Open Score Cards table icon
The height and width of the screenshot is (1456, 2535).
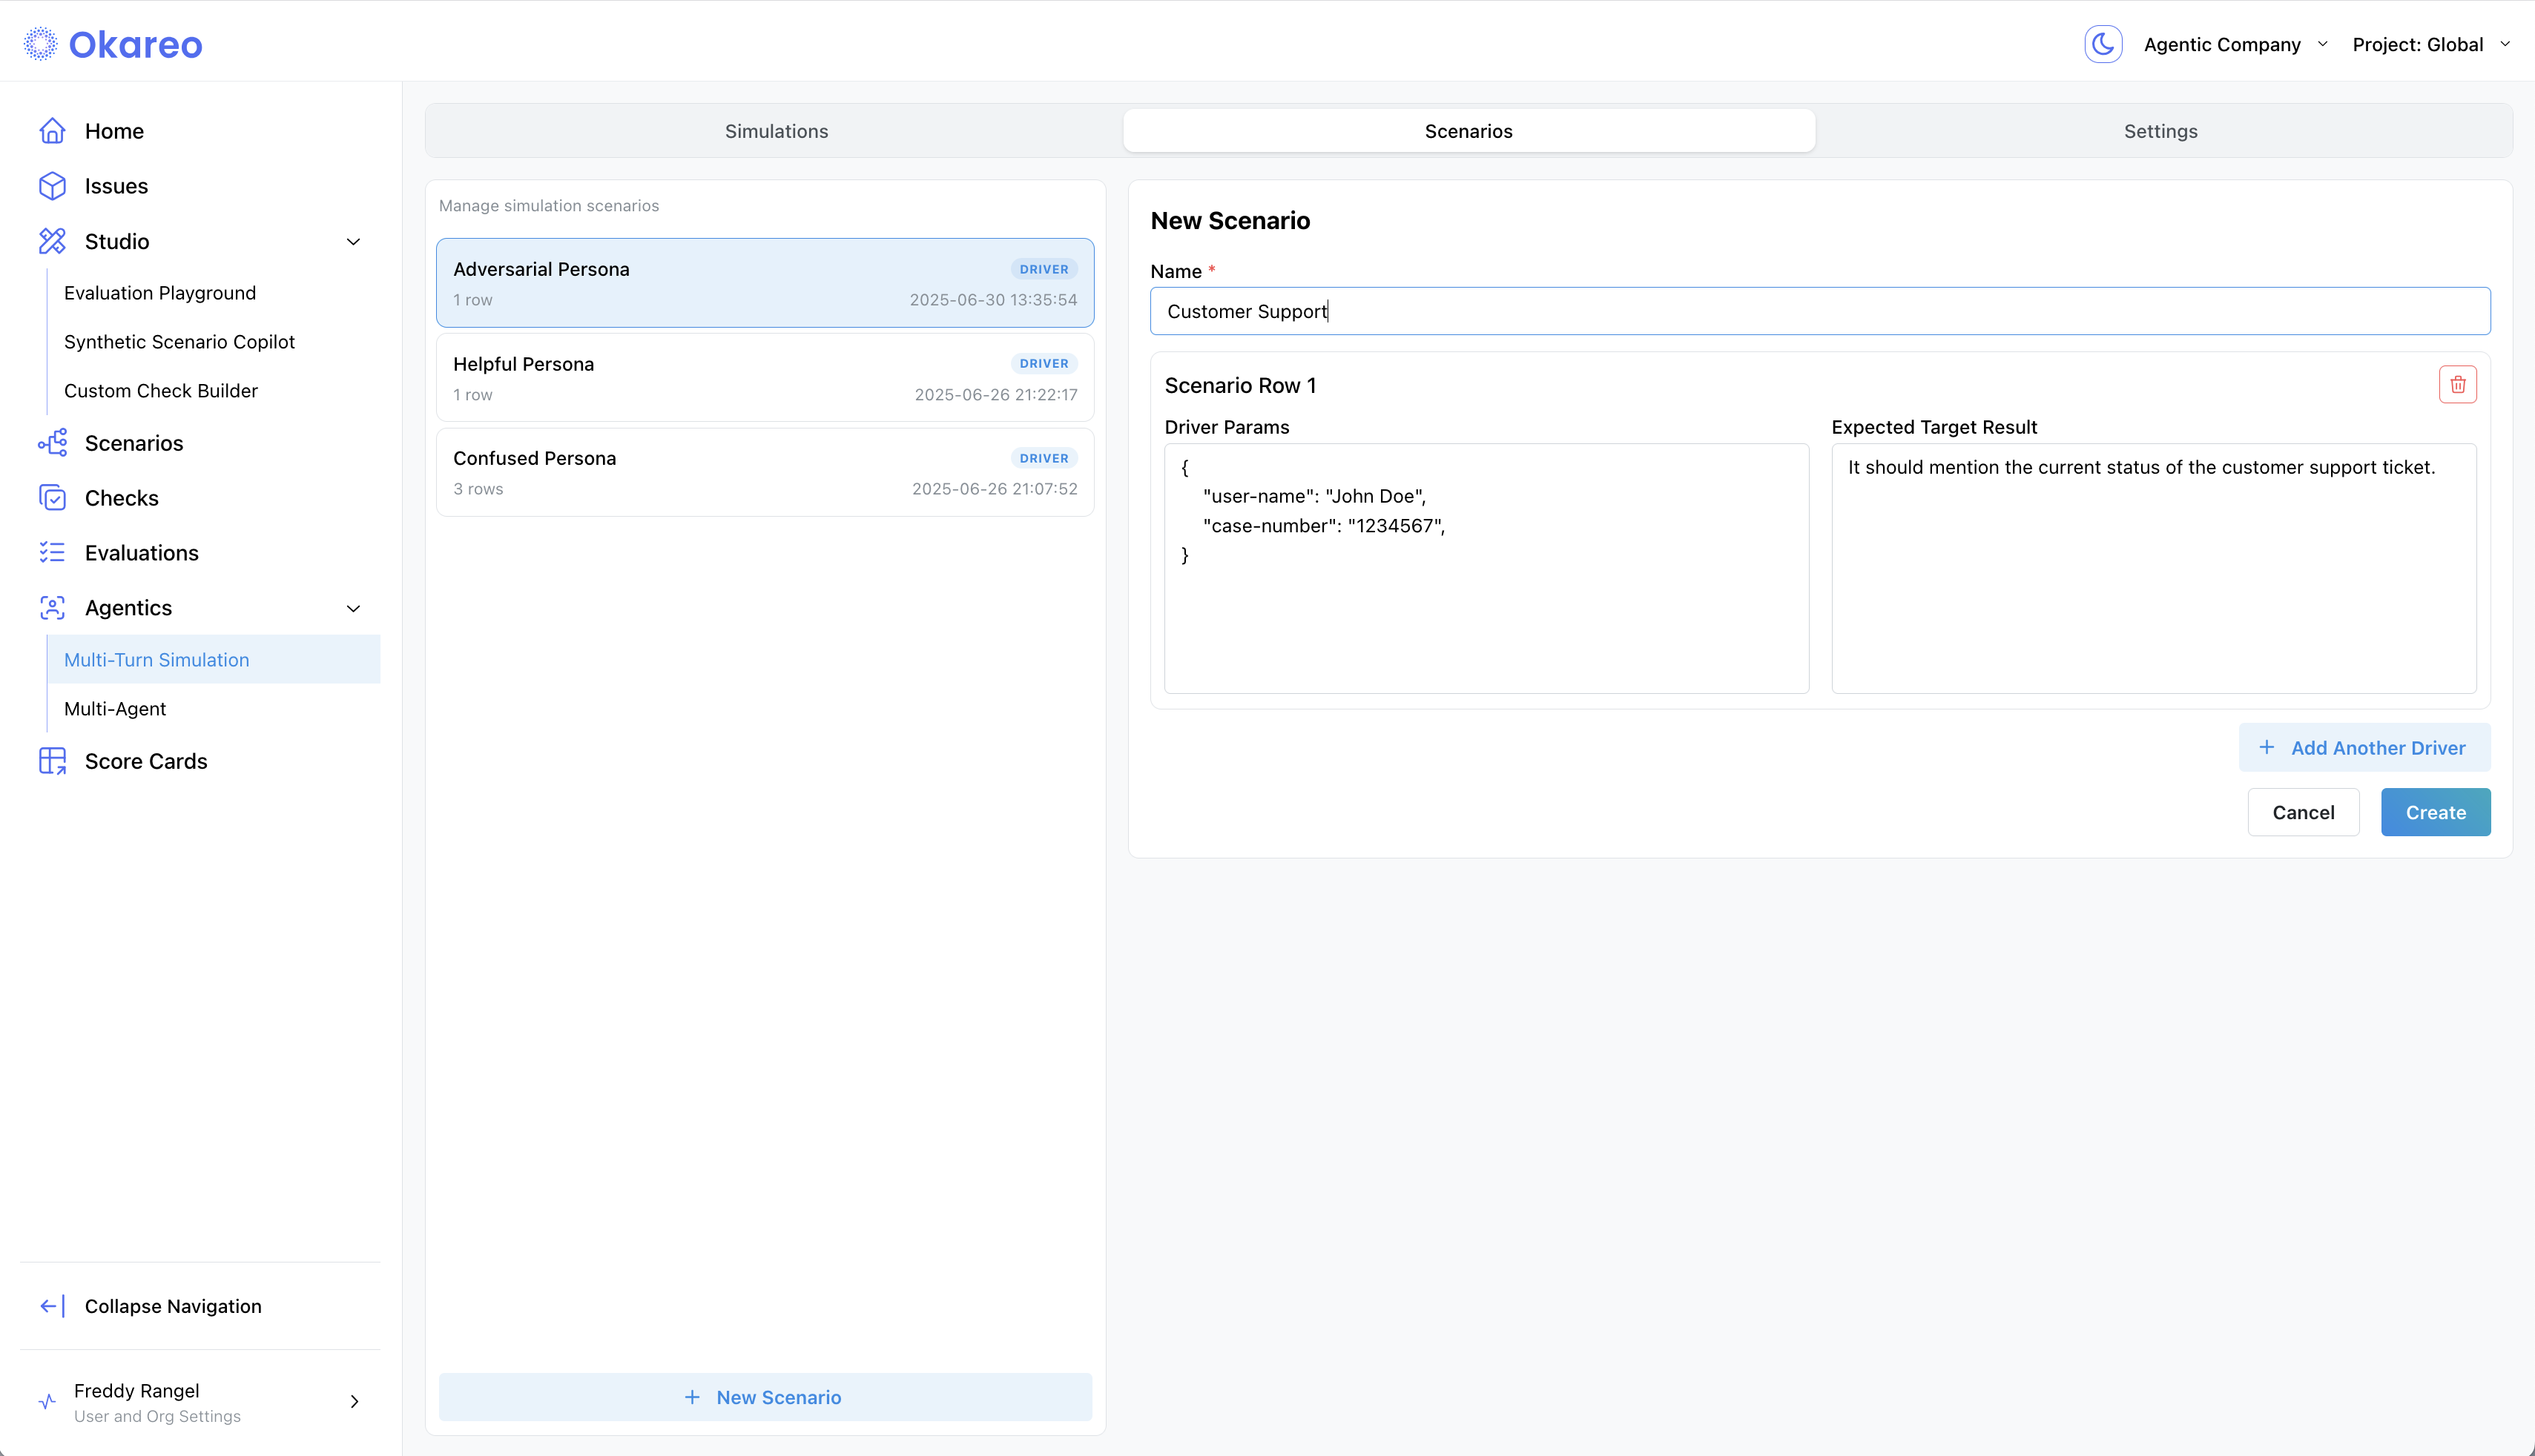click(x=52, y=761)
